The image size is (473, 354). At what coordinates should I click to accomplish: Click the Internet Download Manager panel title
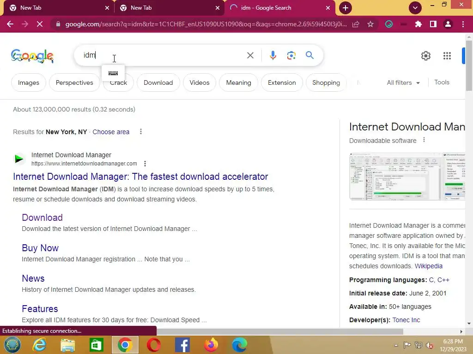[407, 127]
